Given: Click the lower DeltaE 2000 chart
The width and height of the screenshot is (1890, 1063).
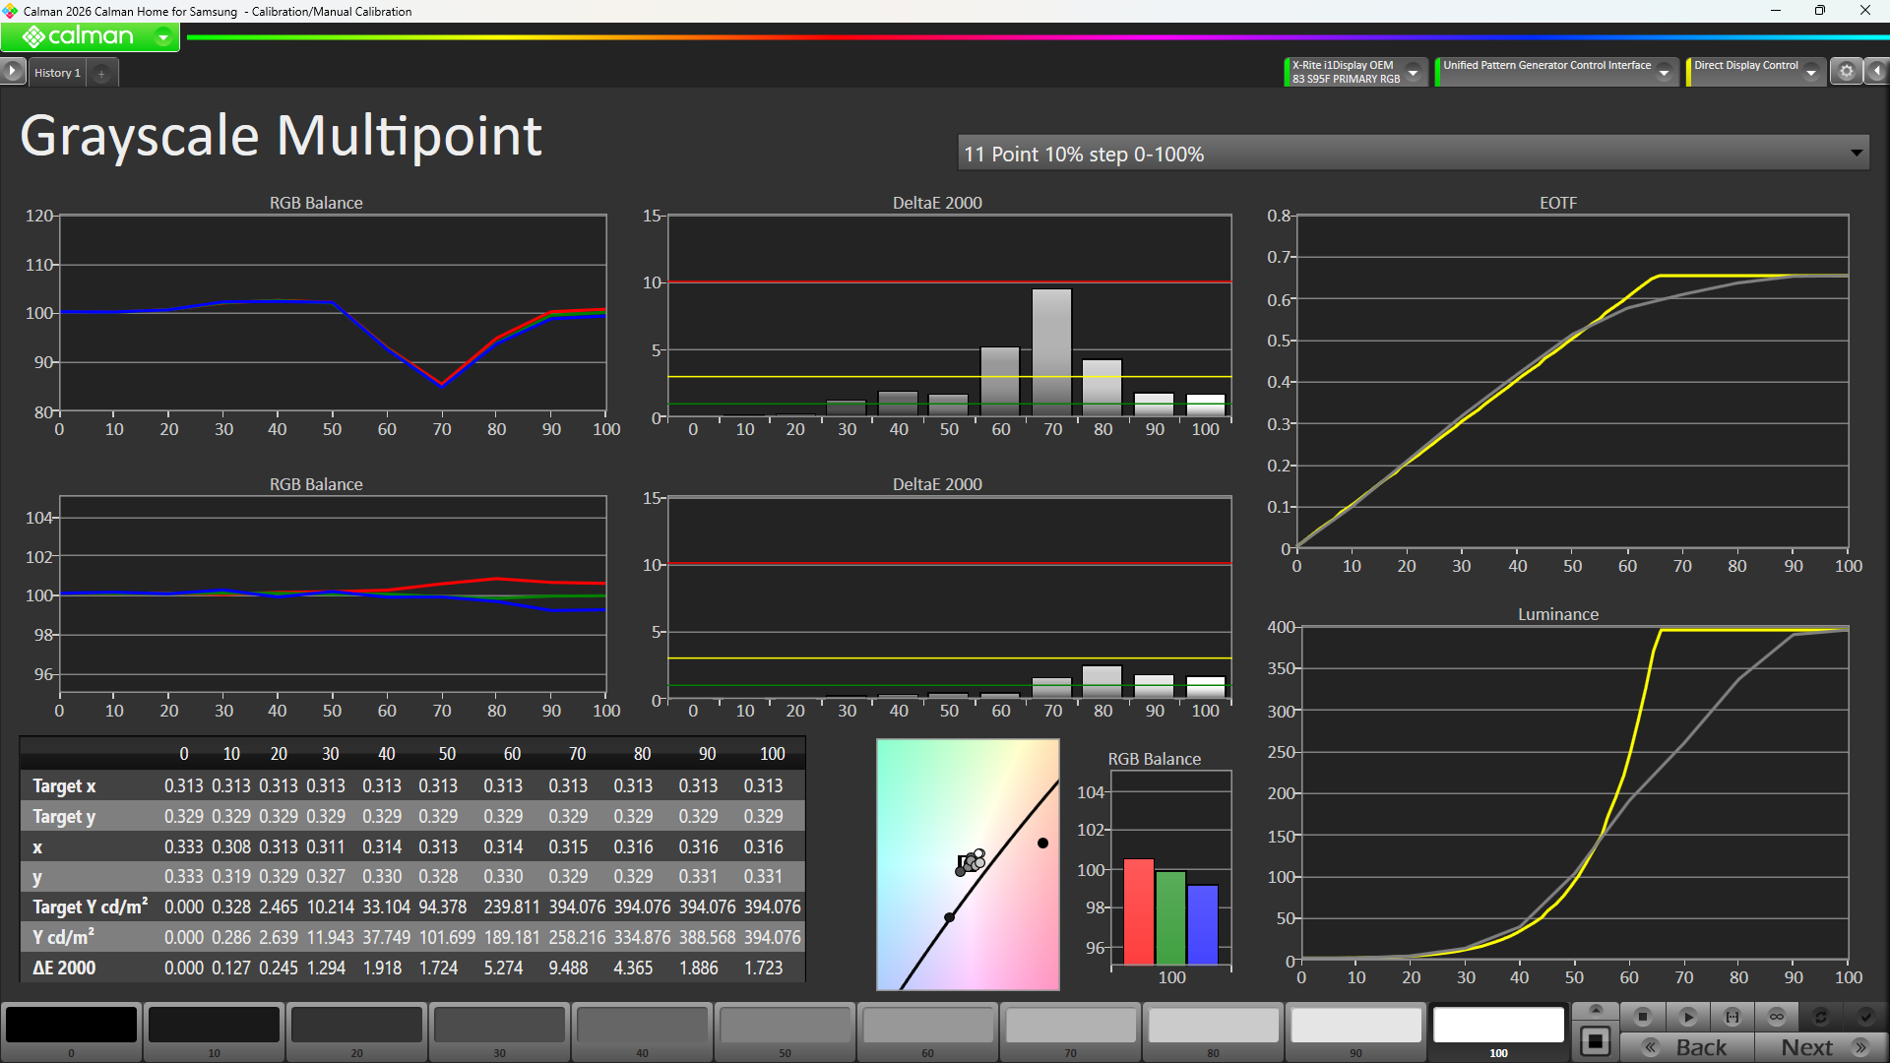Looking at the screenshot, I should [x=949, y=597].
